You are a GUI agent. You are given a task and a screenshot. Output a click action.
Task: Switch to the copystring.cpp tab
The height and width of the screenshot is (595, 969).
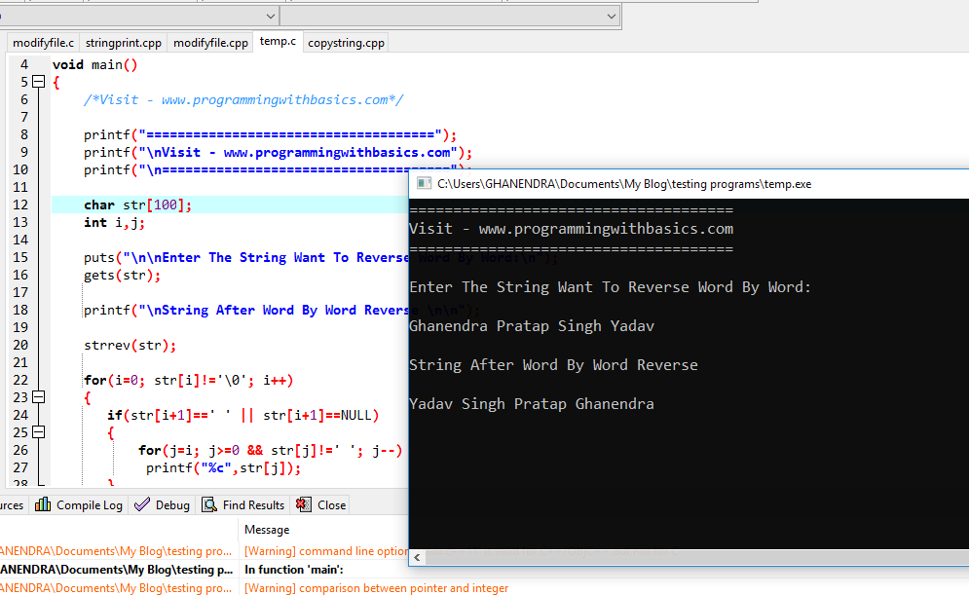347,43
